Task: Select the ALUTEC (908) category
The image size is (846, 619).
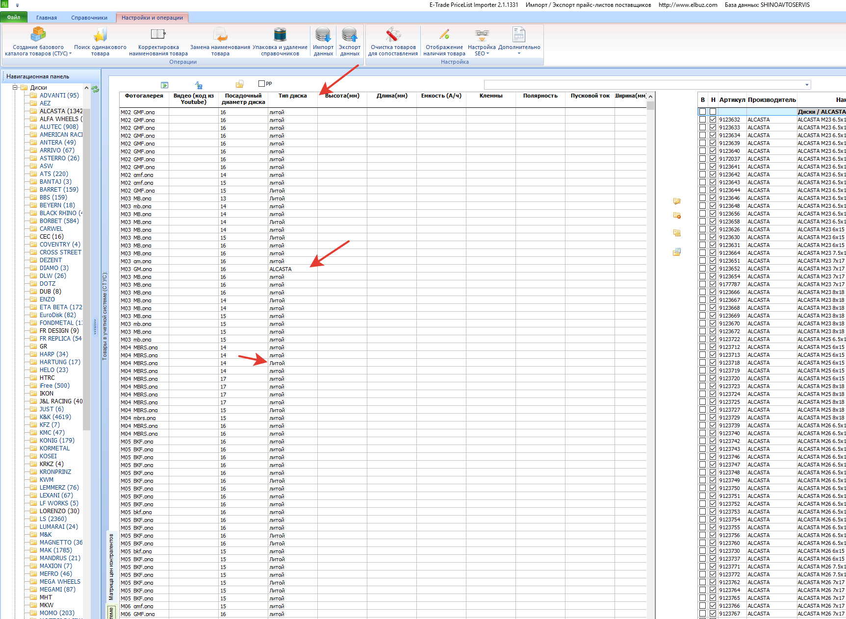Action: 59,127
